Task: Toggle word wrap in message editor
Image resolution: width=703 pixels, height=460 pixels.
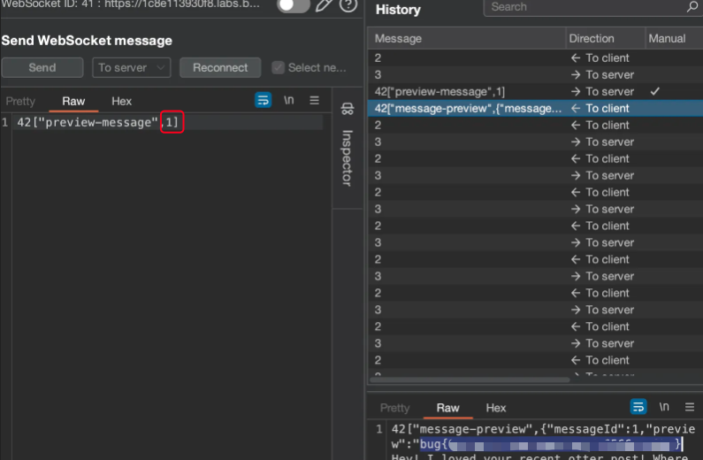Action: 263,100
